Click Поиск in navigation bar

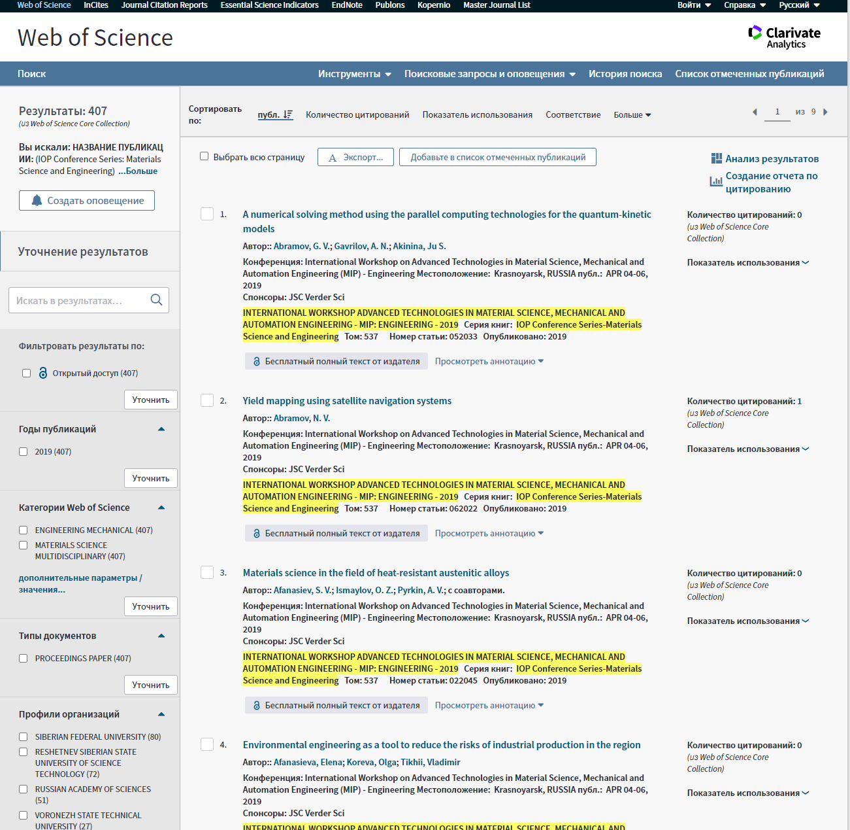31,74
